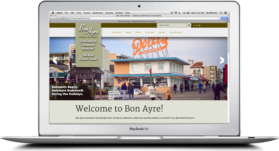Viewport: 279px width, 151px height.
Task: Open the Free Information nav link
Action: click(176, 32)
